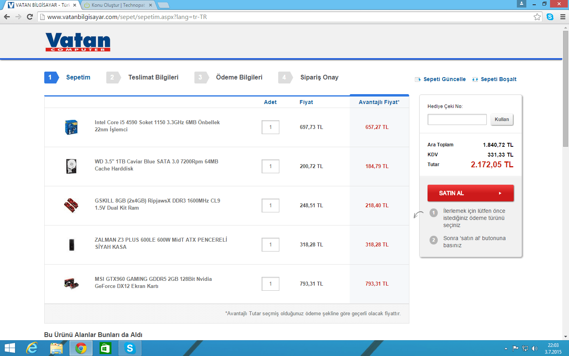Image resolution: width=569 pixels, height=356 pixels.
Task: Open the Intel Core i5 4590 product link
Action: pos(157,126)
